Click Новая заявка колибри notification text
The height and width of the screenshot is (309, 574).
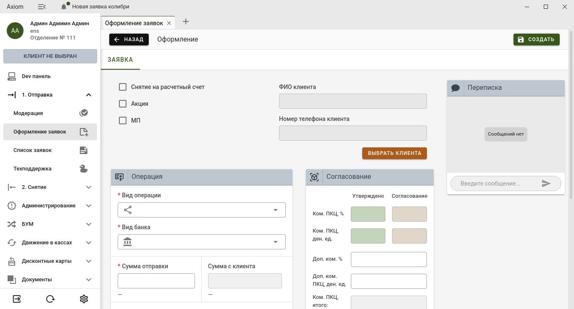tap(101, 7)
